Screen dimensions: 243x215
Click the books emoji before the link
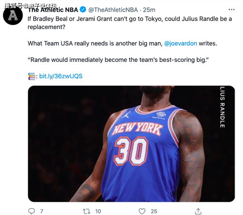(x=32, y=76)
